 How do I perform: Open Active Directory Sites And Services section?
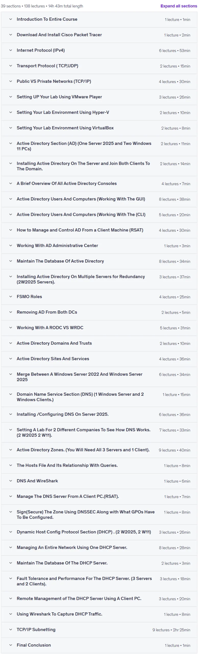tap(99, 359)
